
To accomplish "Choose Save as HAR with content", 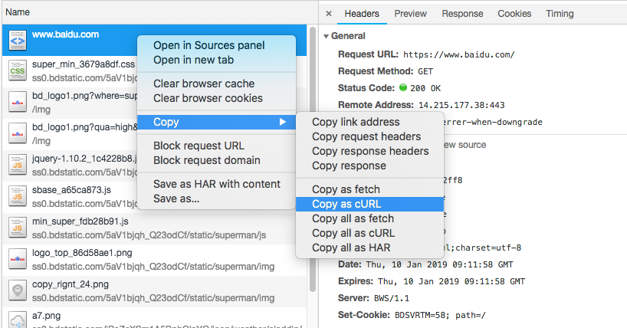I will [x=217, y=184].
